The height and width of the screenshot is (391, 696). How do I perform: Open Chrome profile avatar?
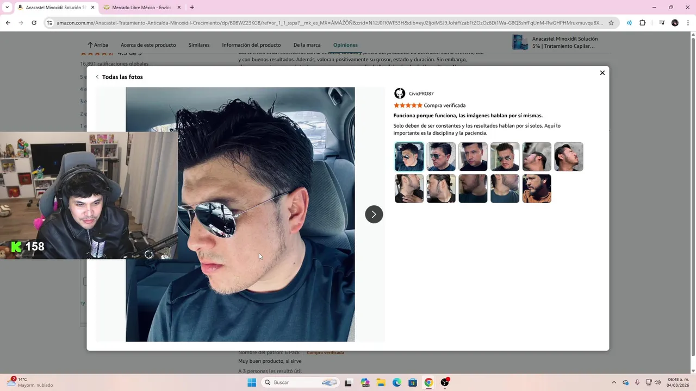tap(675, 23)
